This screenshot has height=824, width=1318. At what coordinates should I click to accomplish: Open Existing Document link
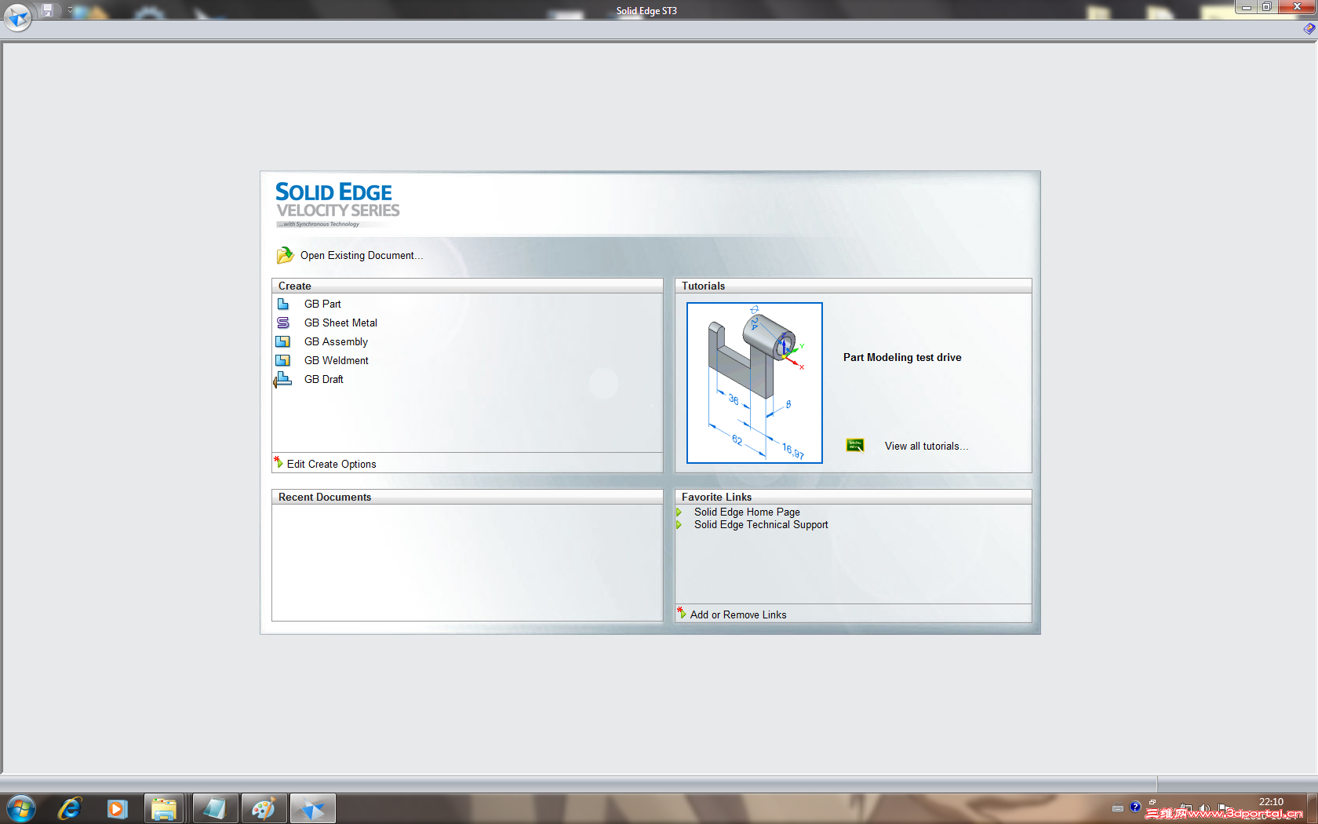(x=362, y=256)
